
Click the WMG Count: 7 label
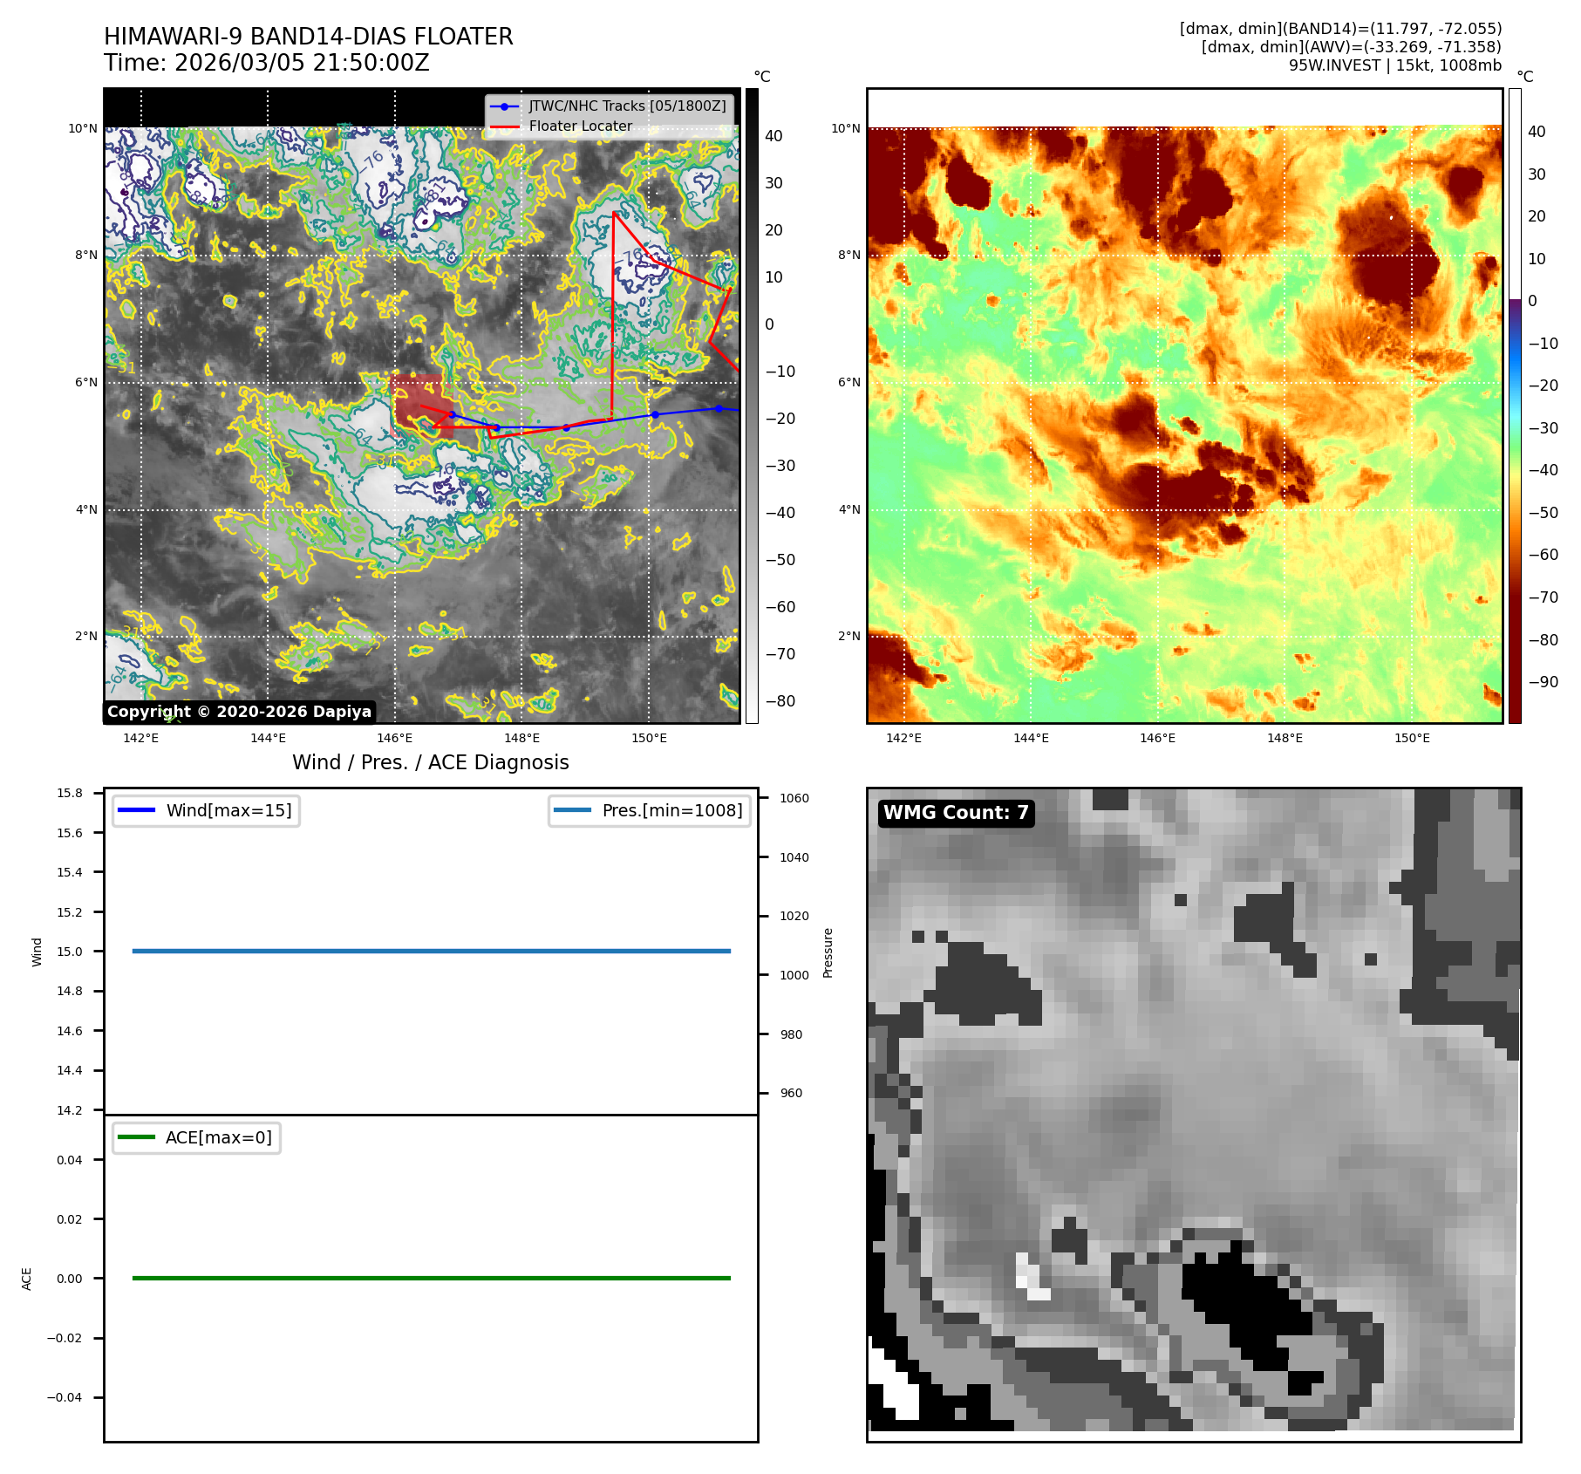(956, 813)
